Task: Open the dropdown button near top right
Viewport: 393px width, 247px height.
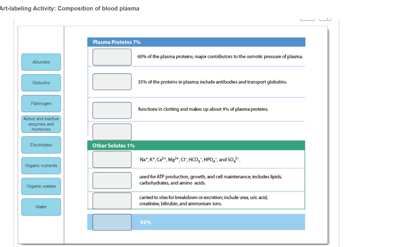Action: [325, 18]
